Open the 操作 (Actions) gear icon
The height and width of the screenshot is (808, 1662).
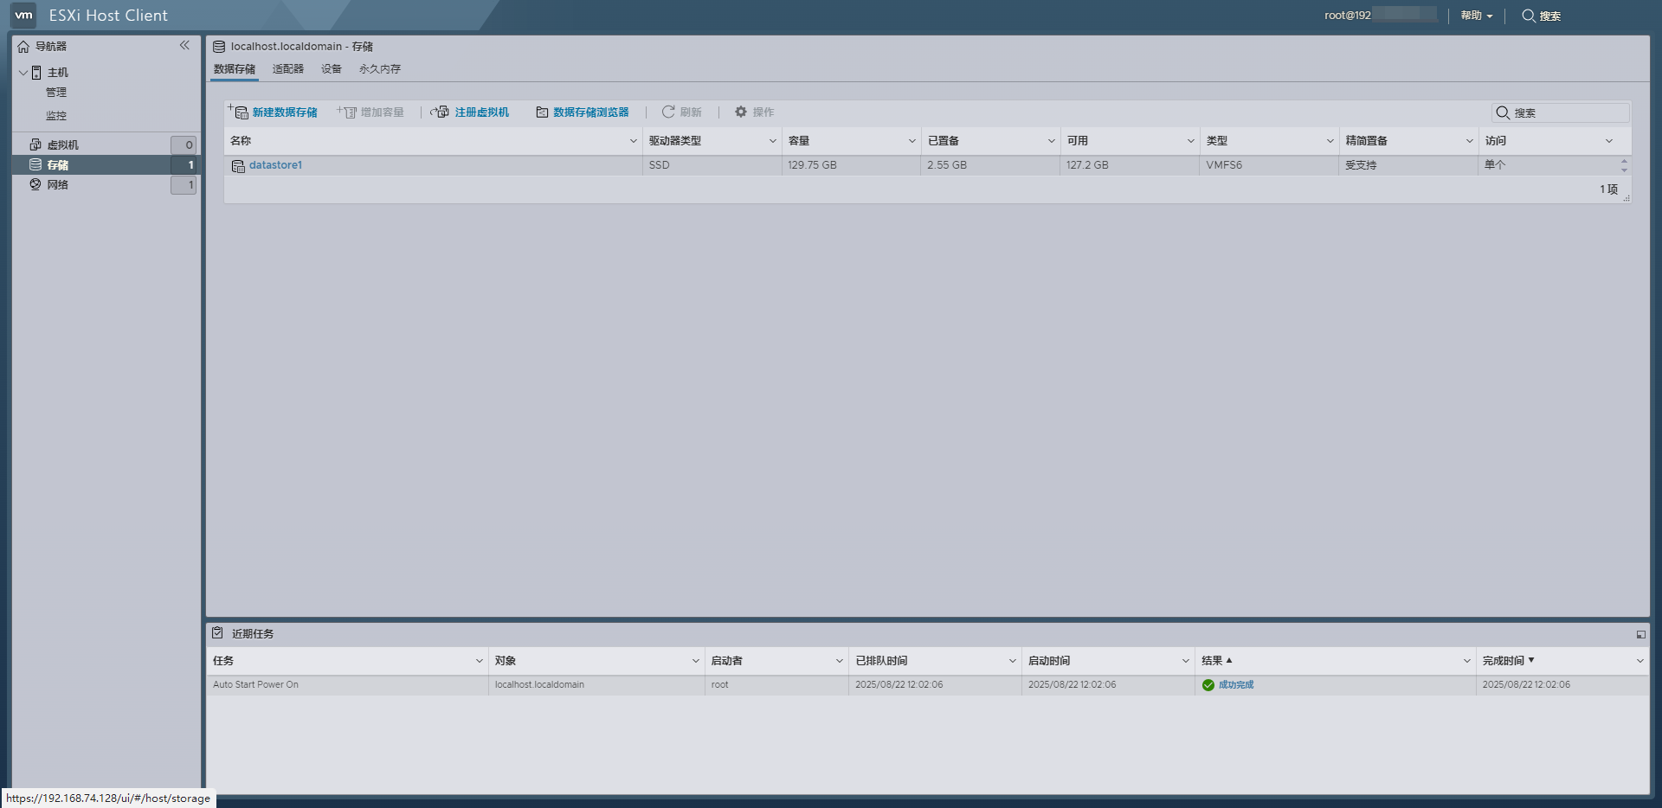753,112
